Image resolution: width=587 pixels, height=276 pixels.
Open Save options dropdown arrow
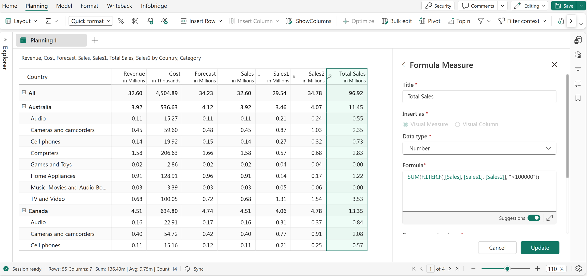(581, 6)
